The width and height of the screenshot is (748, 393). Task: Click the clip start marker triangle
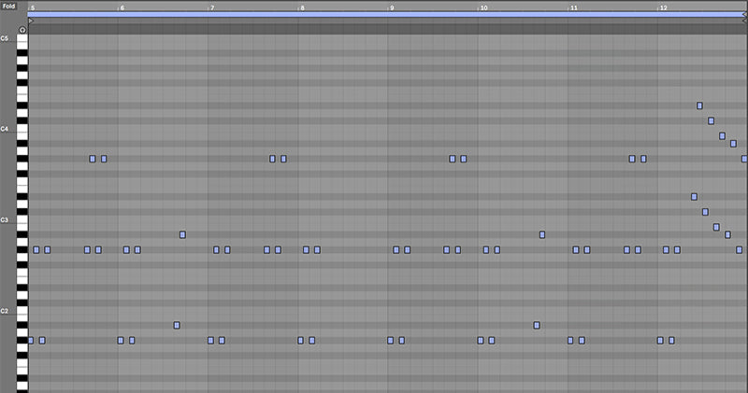(31, 21)
